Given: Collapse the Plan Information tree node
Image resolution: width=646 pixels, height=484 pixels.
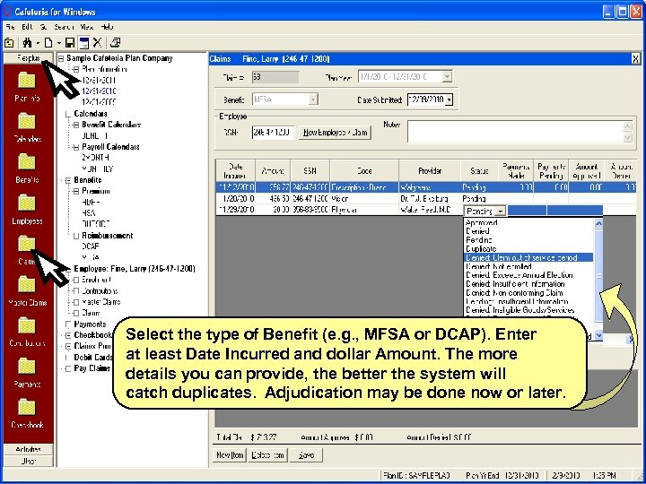Looking at the screenshot, I should (76, 70).
